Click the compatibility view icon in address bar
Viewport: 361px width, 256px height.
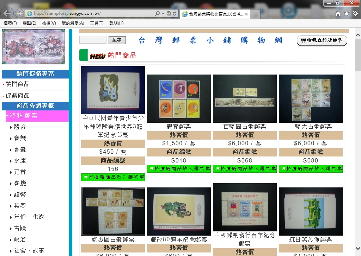(x=169, y=14)
